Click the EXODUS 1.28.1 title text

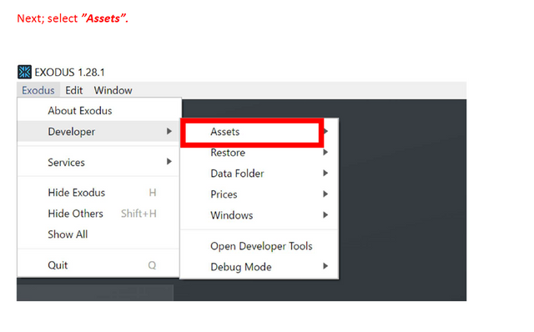pos(69,73)
